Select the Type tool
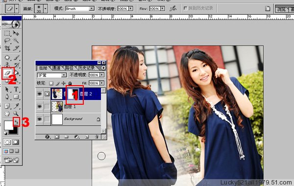Screen dimensions: 294x186 tap(16, 89)
